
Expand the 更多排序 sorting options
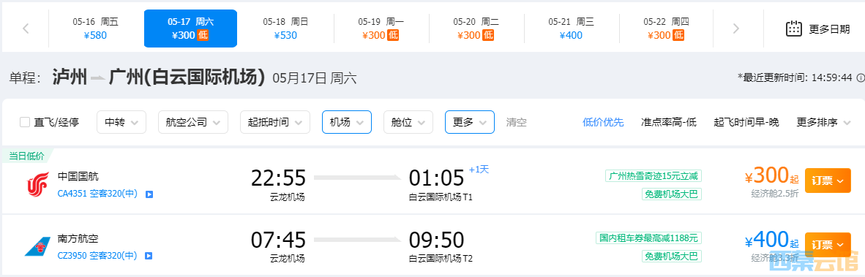[x=823, y=122]
